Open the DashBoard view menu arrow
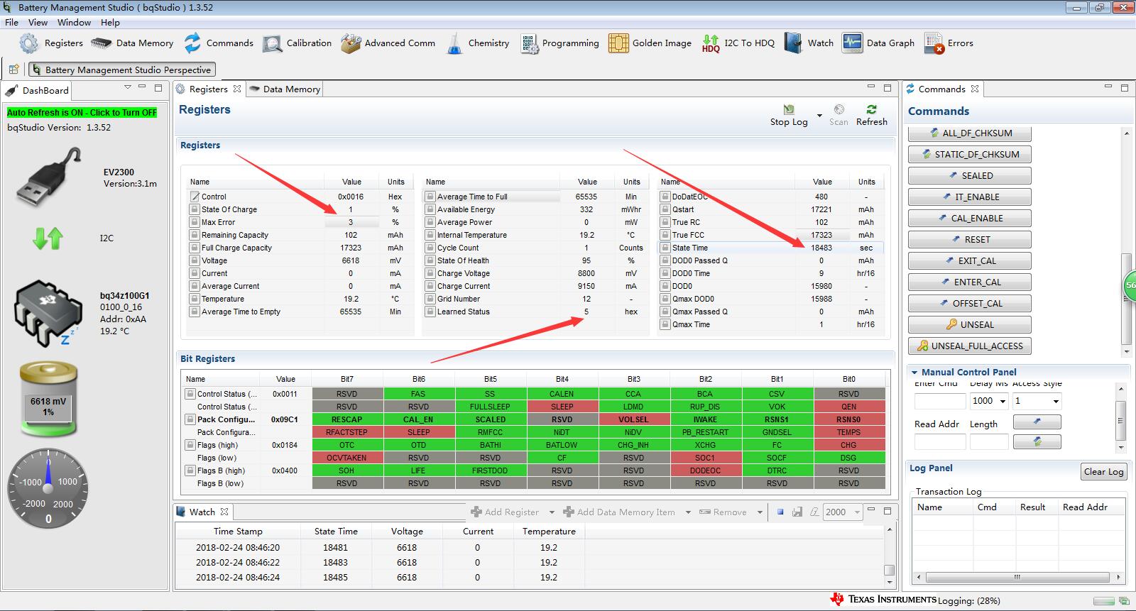The width and height of the screenshot is (1136, 611). pyautogui.click(x=127, y=87)
